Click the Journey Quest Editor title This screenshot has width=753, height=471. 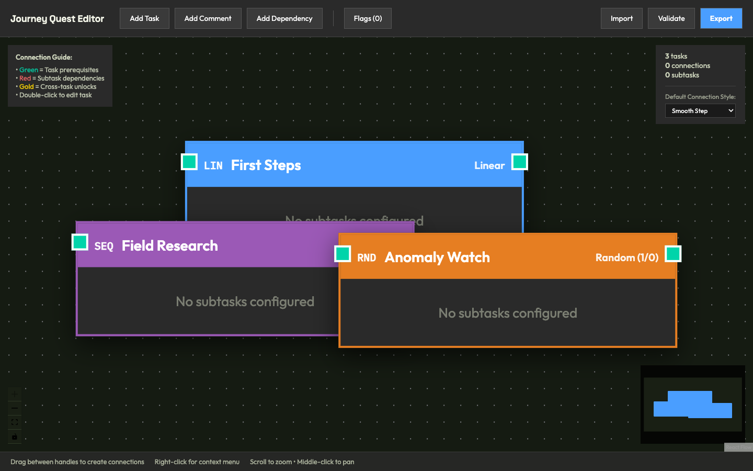click(58, 19)
